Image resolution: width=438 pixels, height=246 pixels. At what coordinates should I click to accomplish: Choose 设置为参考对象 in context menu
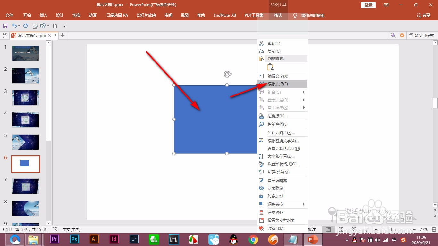tap(282, 220)
